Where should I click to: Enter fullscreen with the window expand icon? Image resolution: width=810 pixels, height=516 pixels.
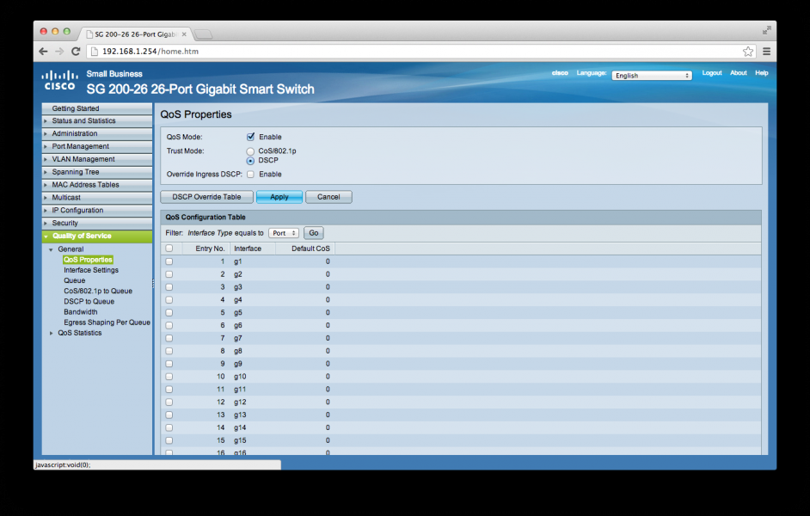coord(766,30)
